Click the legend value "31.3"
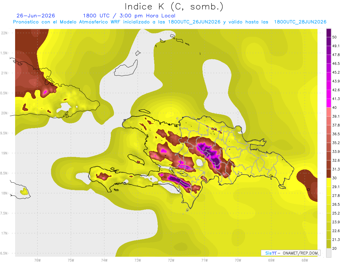The height and width of the screenshot is (264, 342). (x=336, y=169)
